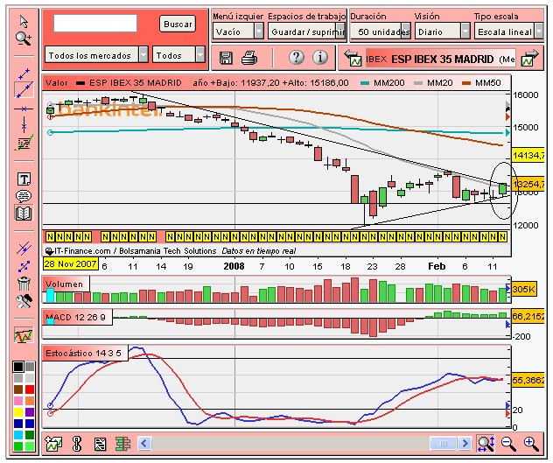Pick the orange color swatch

pyautogui.click(x=30, y=401)
